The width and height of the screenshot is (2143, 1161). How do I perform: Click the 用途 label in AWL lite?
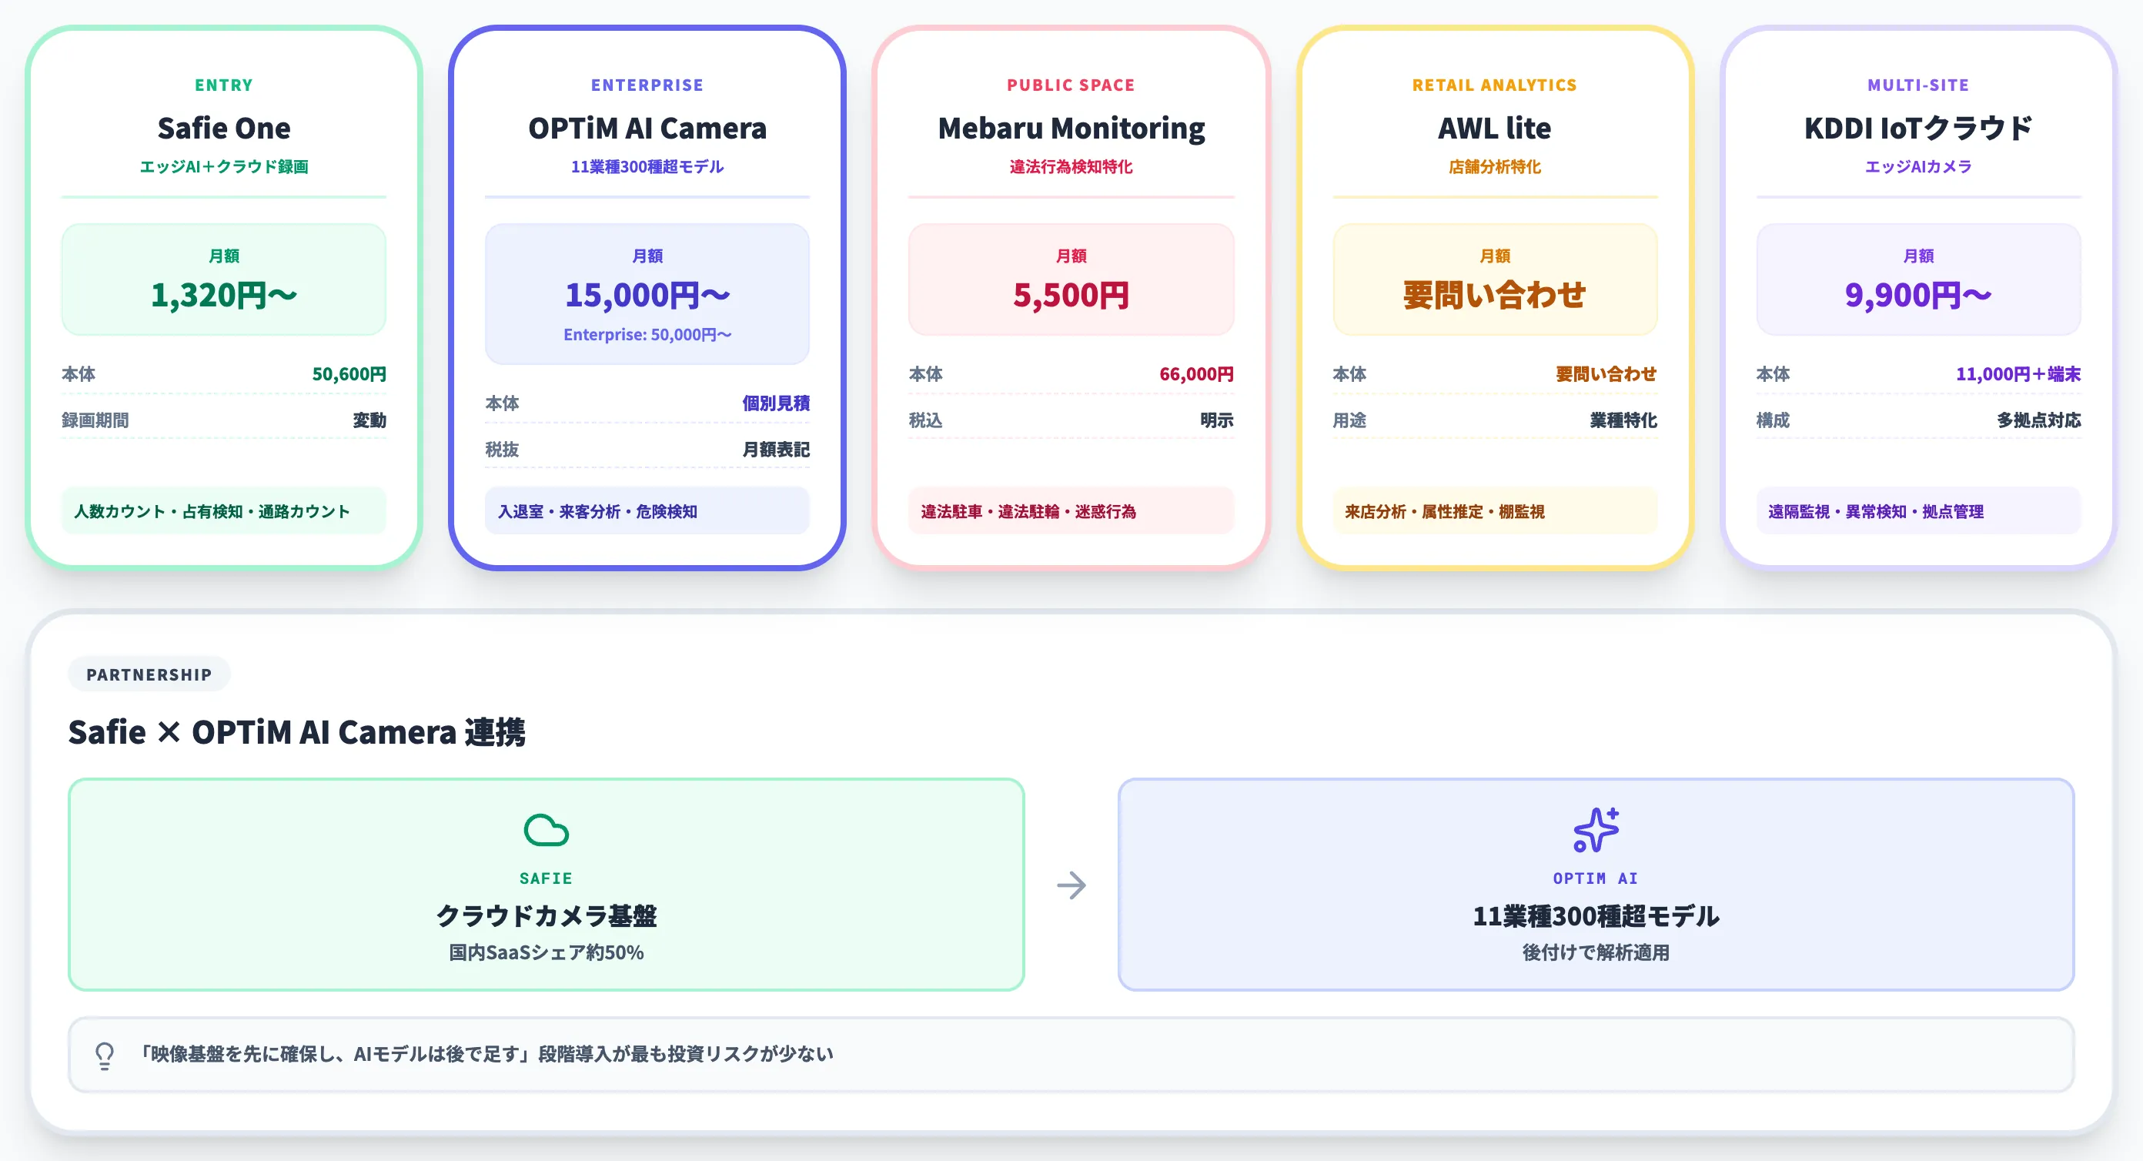click(x=1349, y=420)
